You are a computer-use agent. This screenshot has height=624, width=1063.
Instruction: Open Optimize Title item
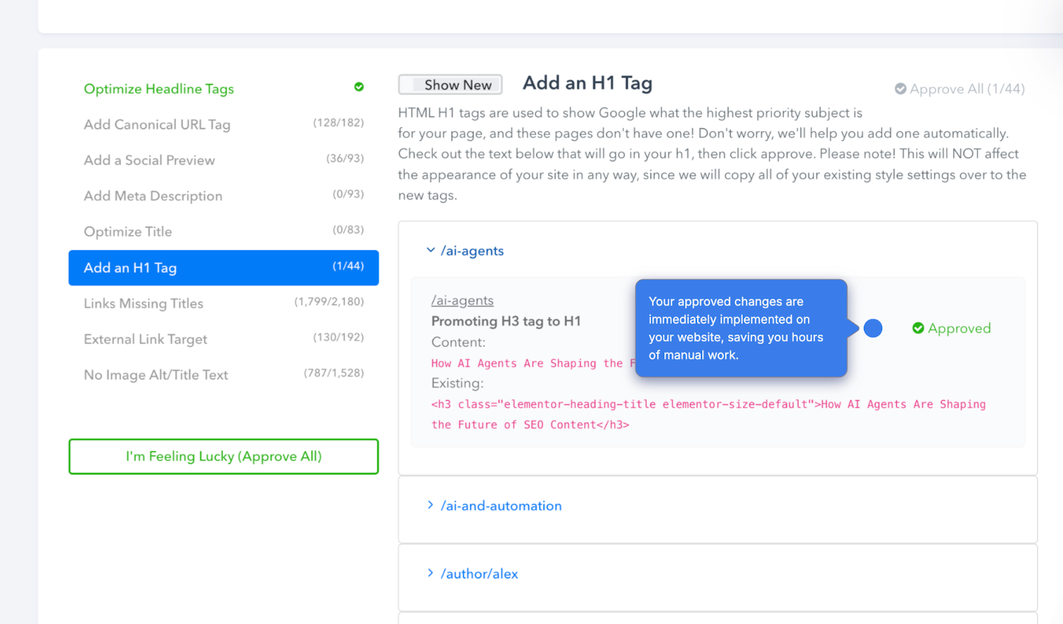point(223,232)
